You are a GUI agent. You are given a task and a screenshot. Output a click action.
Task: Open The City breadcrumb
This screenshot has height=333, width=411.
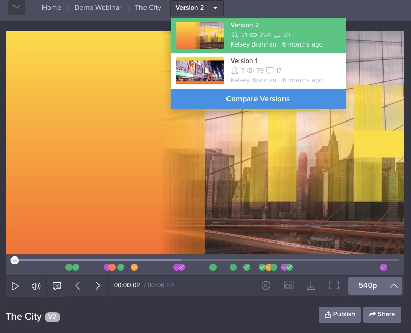[148, 8]
